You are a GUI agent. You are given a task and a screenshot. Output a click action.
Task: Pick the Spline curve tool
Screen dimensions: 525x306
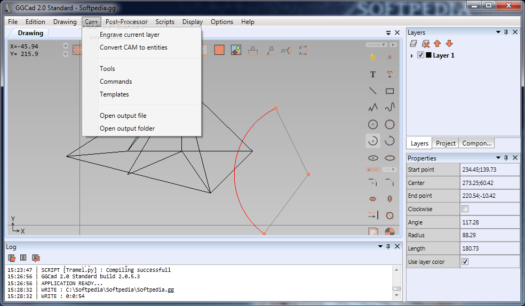click(389, 107)
